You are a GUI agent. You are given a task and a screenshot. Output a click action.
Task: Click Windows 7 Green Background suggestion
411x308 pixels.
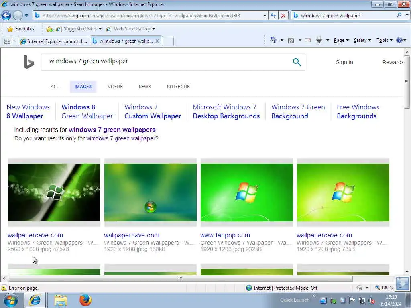coord(298,111)
